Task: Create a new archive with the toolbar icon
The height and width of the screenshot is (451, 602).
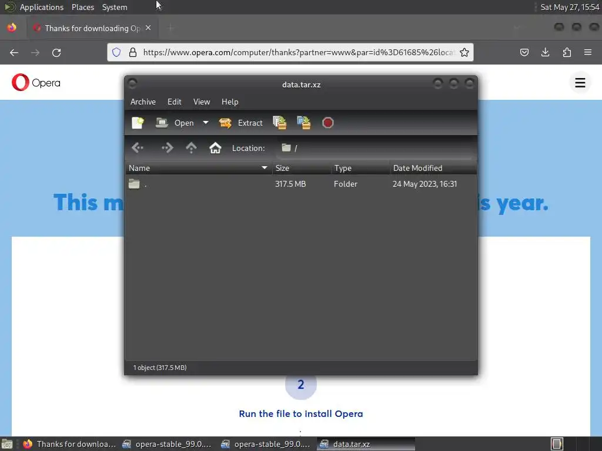Action: tap(138, 123)
